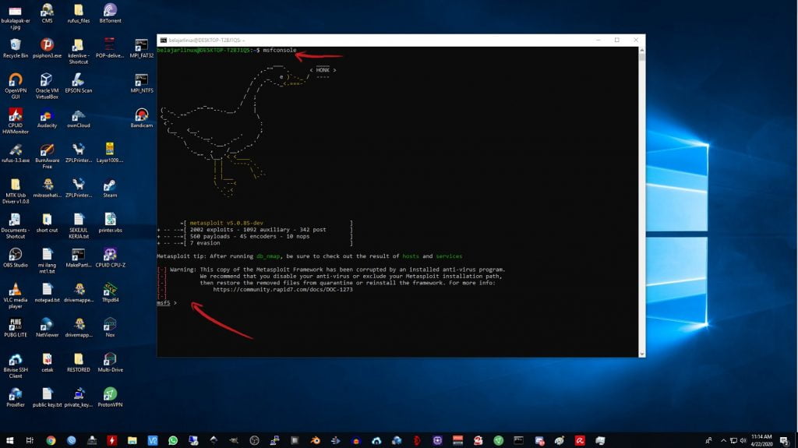798x448 pixels.
Task: Open the CPUID HWMonitor desktop icon
Action: pyautogui.click(x=16, y=122)
